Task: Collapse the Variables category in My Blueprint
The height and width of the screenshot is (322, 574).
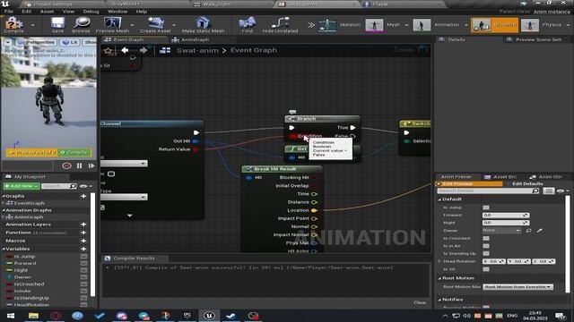Action: tap(4, 249)
